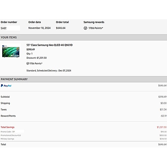Click the Order date column label
Image resolution: width=167 pixels, height=167 pixels.
coord(35,22)
